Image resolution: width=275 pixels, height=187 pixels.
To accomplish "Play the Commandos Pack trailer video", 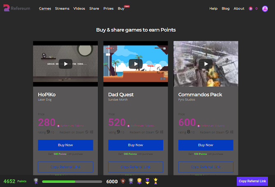I will tap(206, 64).
